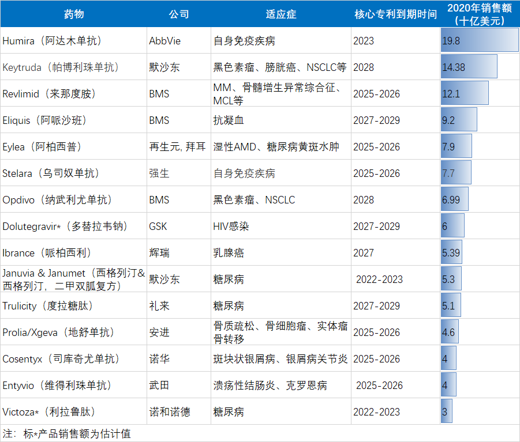The width and height of the screenshot is (520, 442).
Task: Click the Eliquis（阿哌沙班）cell
Action: tap(74, 120)
